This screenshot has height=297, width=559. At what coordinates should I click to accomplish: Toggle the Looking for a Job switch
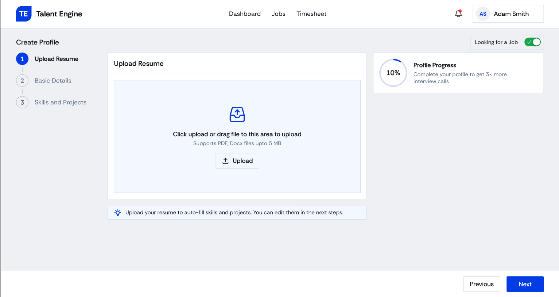[x=532, y=42]
